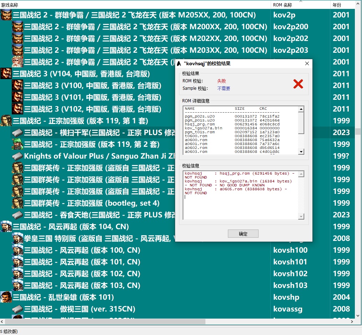362x335 pixels.
Task: Click the white-haired character icon in the fifth row
Action: point(17,62)
